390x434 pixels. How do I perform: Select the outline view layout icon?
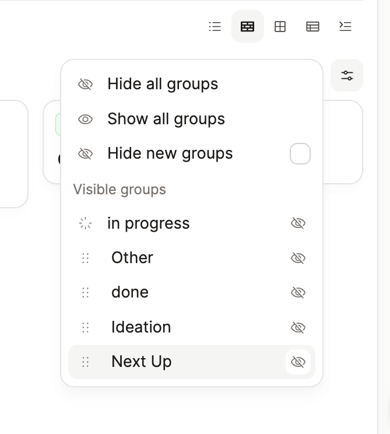346,26
